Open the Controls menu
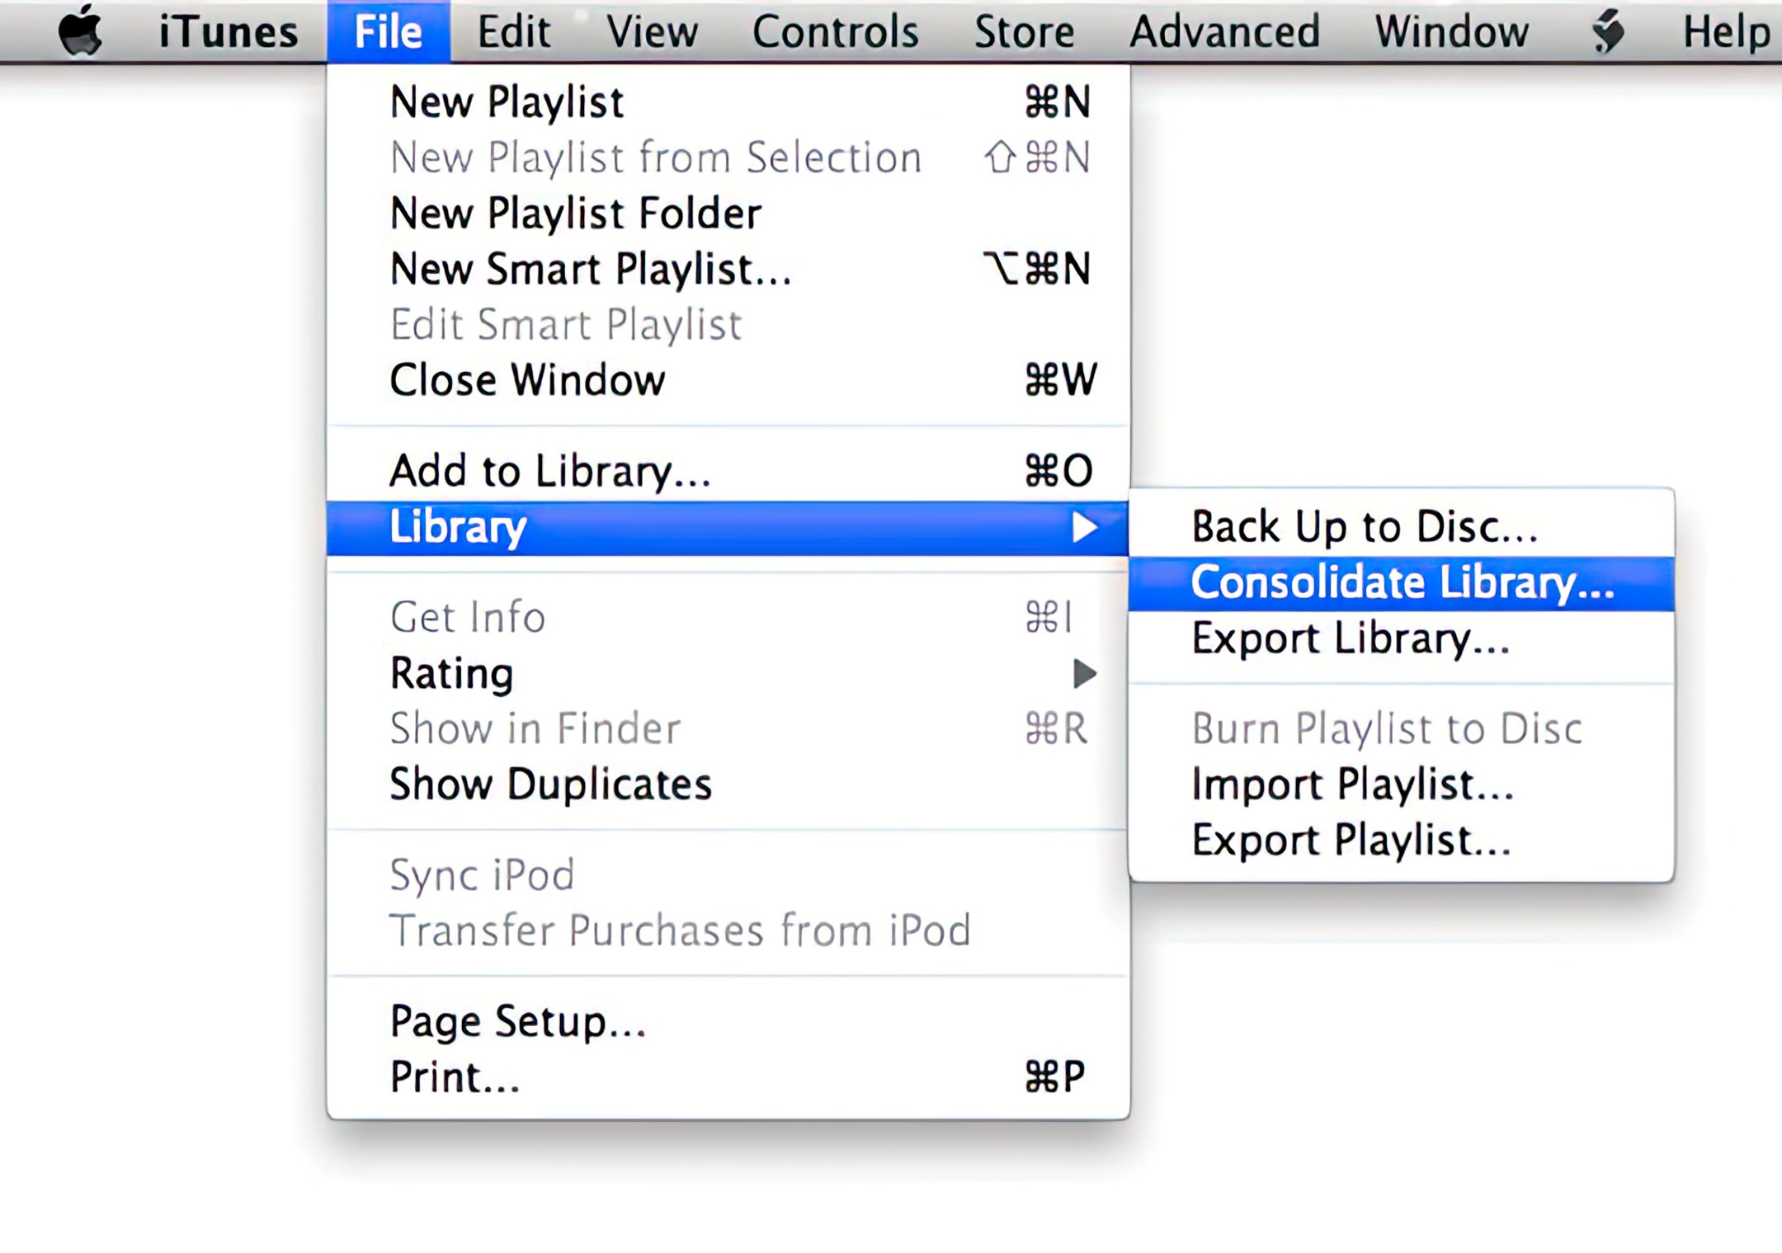Screen dimensions: 1782x1253 pyautogui.click(x=835, y=32)
